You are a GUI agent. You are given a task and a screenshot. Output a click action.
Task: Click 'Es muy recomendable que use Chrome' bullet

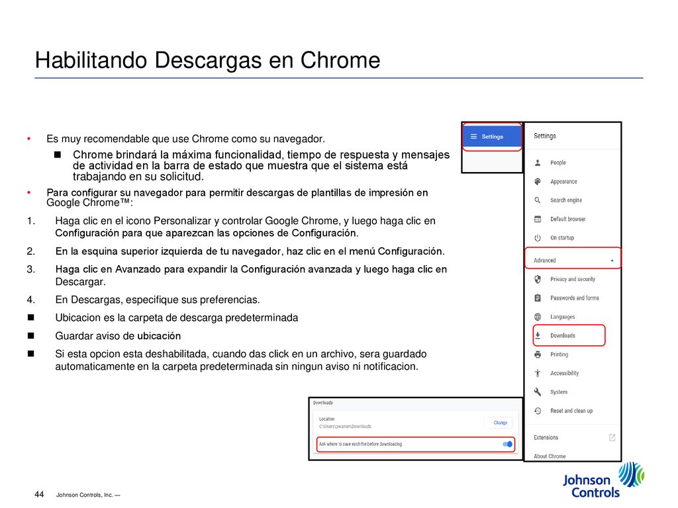pyautogui.click(x=185, y=139)
